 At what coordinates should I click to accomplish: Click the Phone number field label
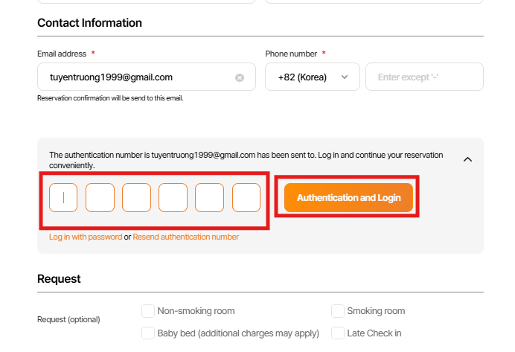[291, 54]
